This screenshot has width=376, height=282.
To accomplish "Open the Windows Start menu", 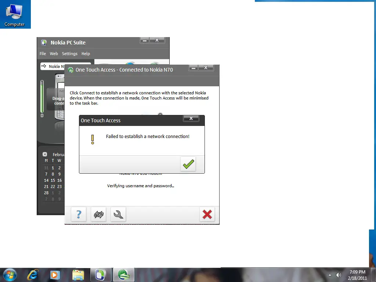I will pyautogui.click(x=10, y=275).
